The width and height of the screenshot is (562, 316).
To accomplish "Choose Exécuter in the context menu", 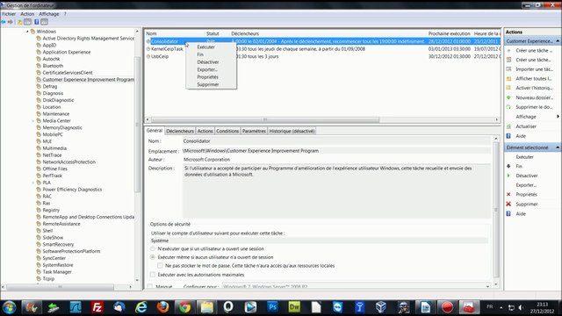I will (205, 47).
